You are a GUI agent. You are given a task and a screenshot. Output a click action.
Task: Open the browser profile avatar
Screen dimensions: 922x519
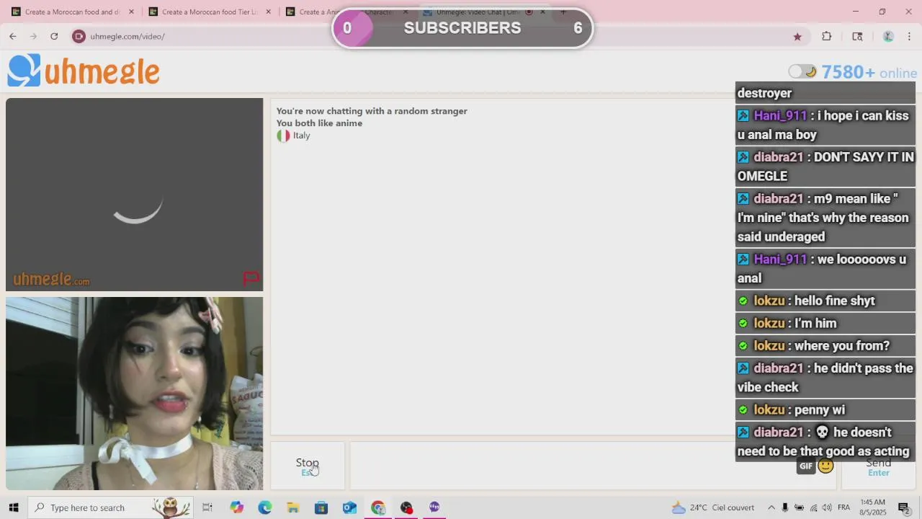point(888,37)
